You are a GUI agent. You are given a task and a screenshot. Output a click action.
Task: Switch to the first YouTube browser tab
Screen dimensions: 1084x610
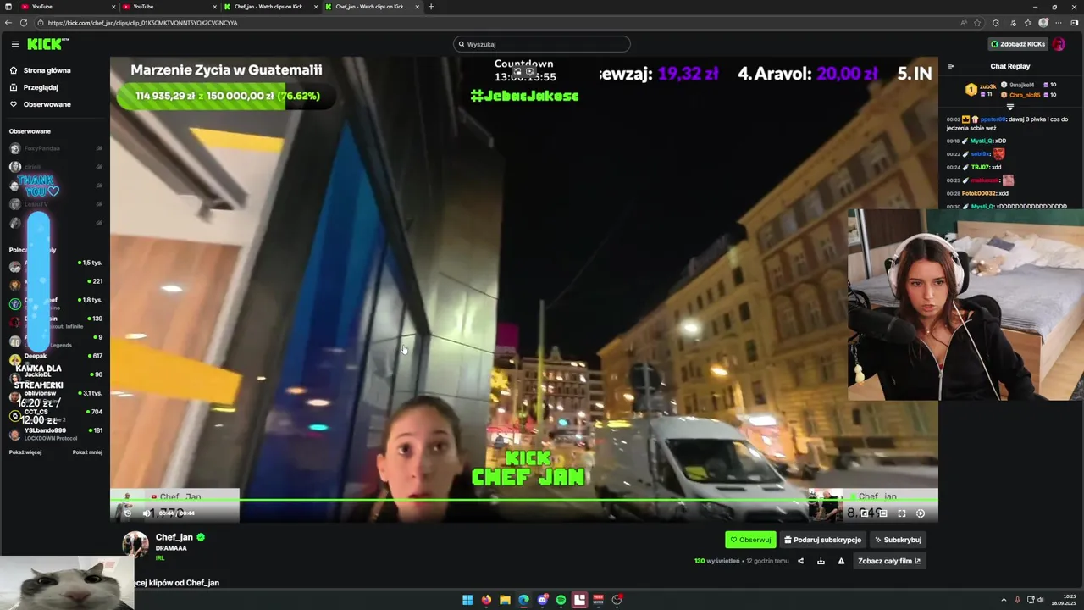pos(68,7)
